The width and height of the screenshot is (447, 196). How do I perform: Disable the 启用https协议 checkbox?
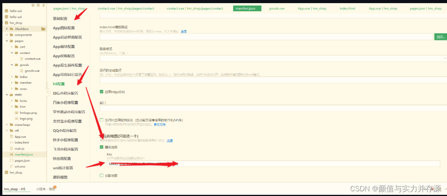click(x=102, y=92)
